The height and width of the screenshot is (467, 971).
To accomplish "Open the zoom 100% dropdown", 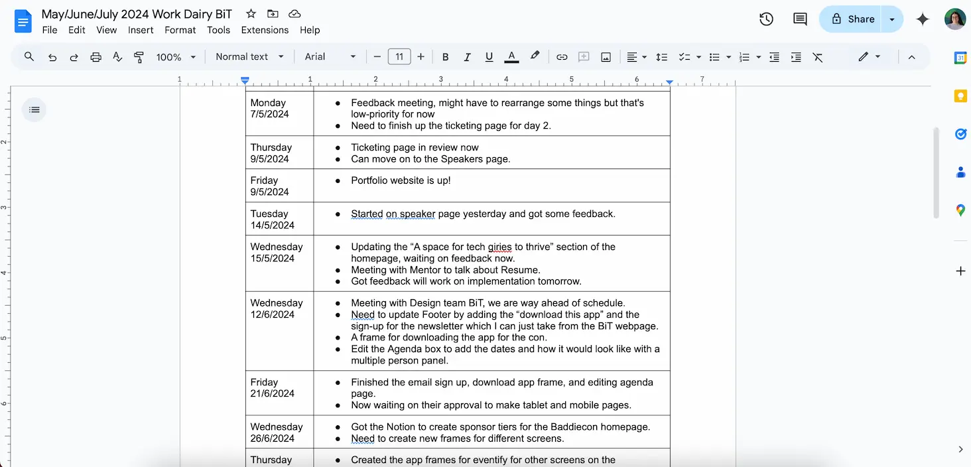I will click(x=176, y=57).
